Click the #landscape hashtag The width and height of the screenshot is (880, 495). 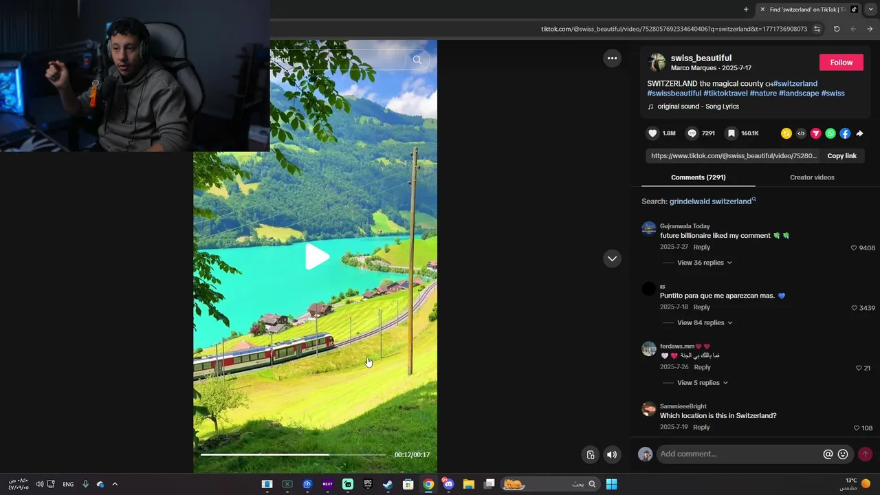799,93
